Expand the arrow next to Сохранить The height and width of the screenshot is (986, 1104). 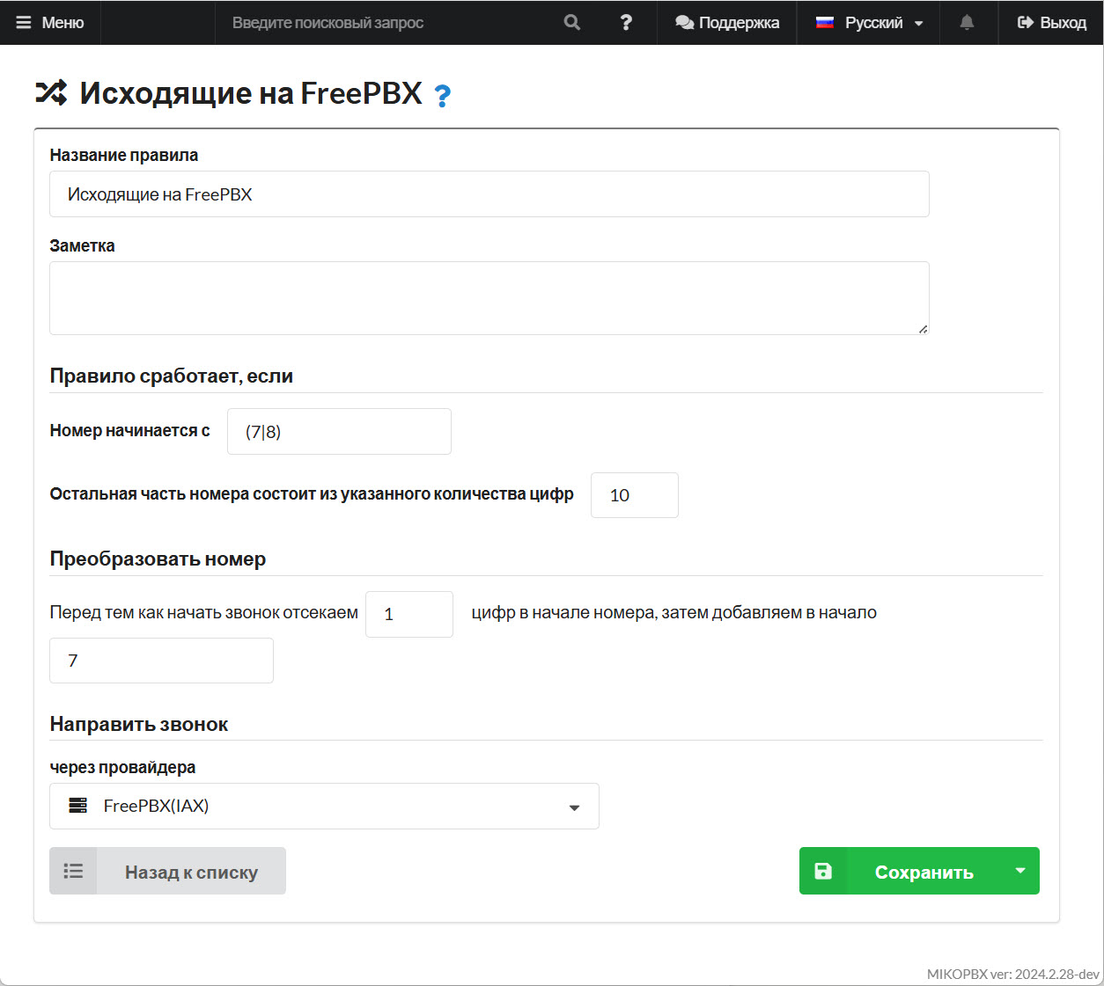(1019, 871)
